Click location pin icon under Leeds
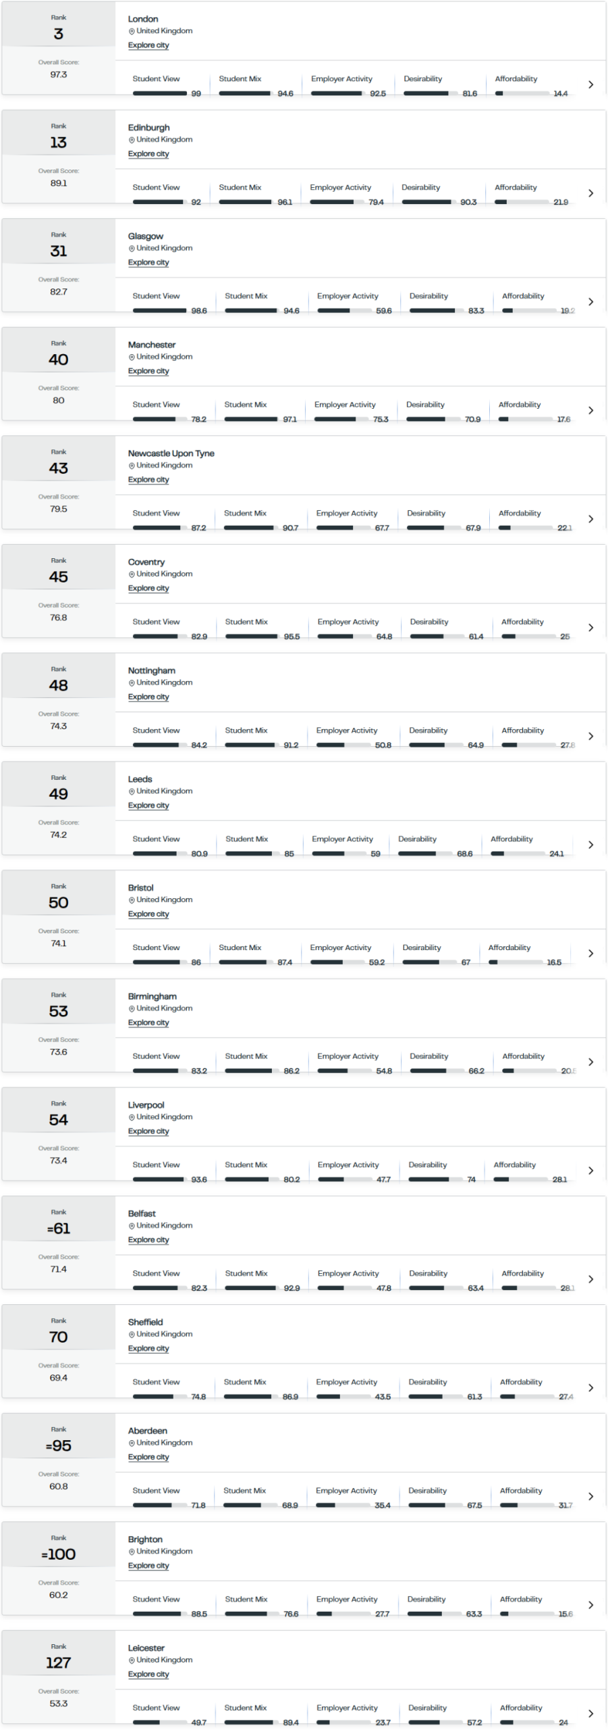608x1730 pixels. [132, 791]
